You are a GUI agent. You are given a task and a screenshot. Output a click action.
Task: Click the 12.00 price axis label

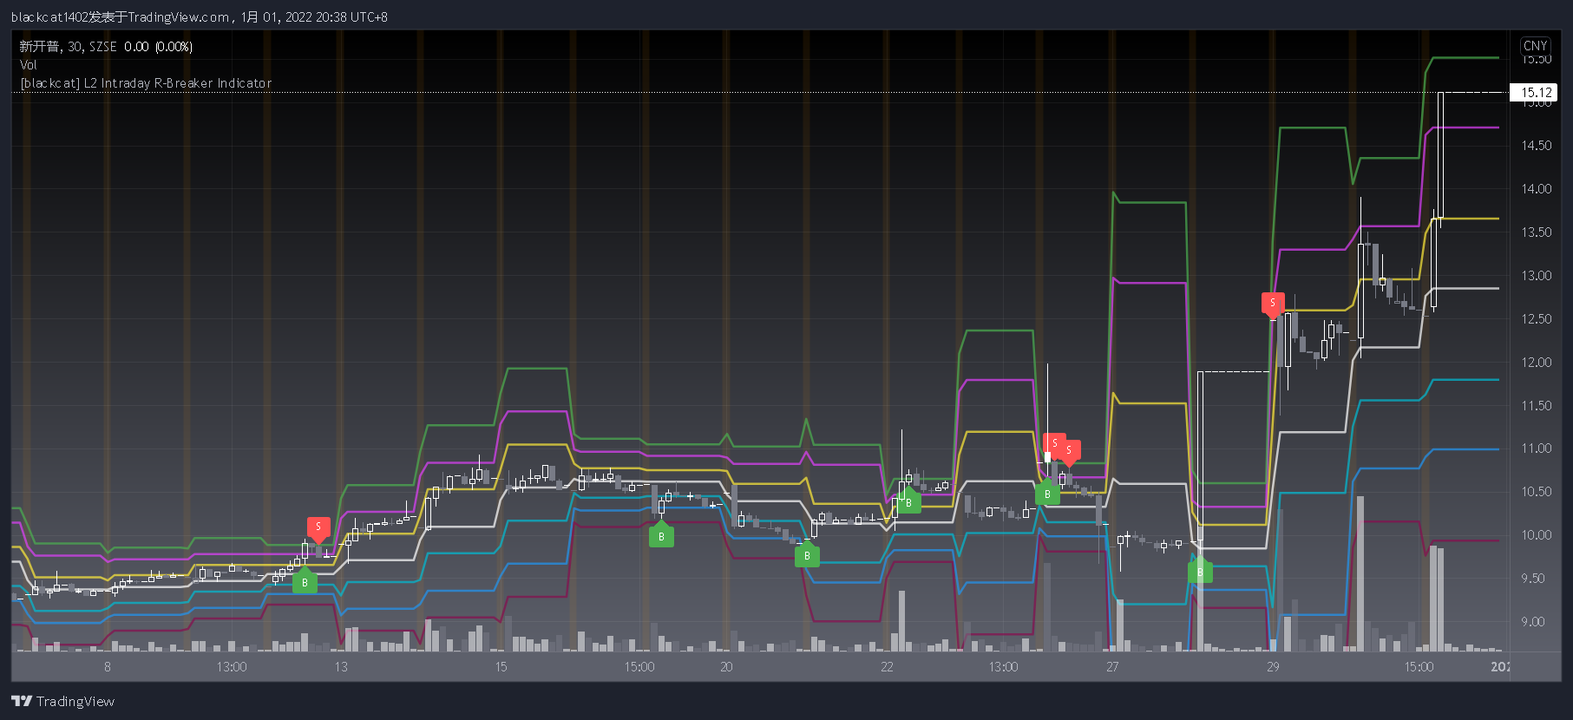(1536, 363)
